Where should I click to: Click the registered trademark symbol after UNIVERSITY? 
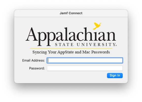(x=116, y=45)
